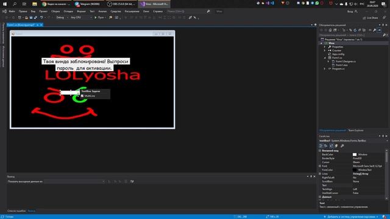
Task: Click the Live Share button
Action: point(370,18)
